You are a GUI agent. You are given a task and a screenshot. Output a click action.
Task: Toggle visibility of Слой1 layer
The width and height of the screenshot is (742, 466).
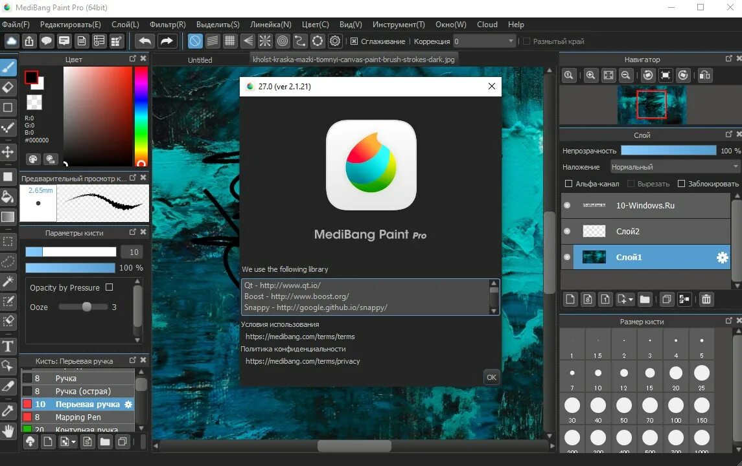[x=567, y=257]
